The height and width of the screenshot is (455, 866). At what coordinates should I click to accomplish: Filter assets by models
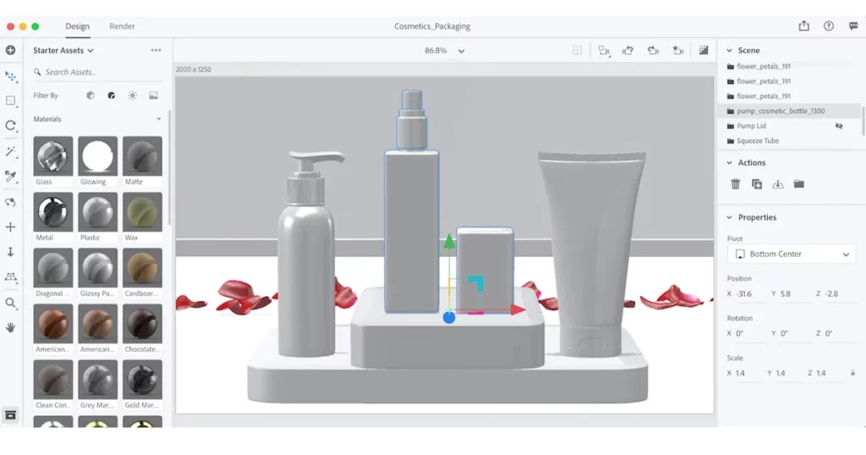(x=90, y=96)
